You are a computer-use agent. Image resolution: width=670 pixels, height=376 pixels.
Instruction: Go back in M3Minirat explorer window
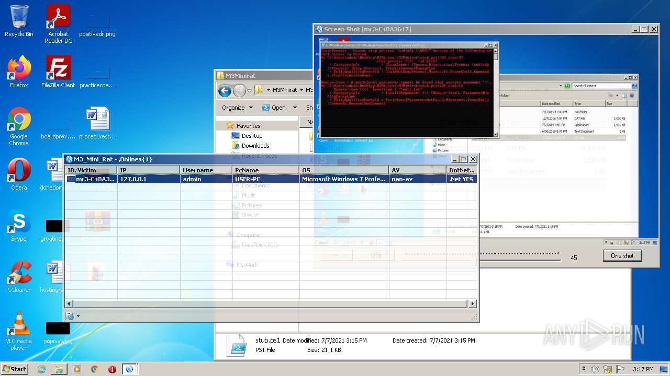pyautogui.click(x=225, y=90)
